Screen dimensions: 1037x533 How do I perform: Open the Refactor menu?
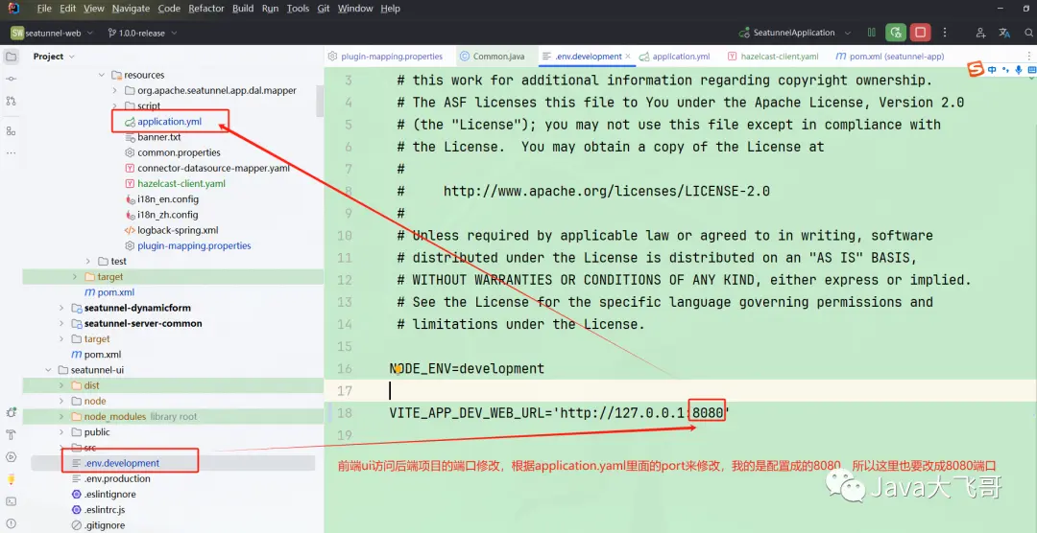tap(206, 9)
